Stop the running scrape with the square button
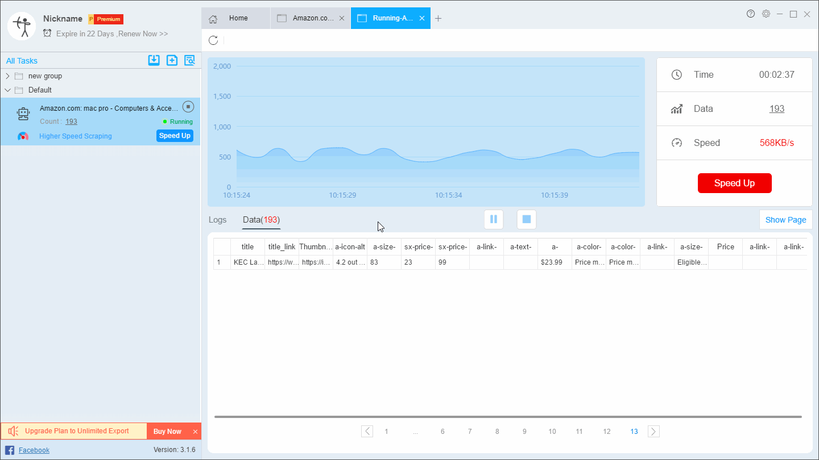Viewport: 819px width, 460px height. tap(527, 219)
